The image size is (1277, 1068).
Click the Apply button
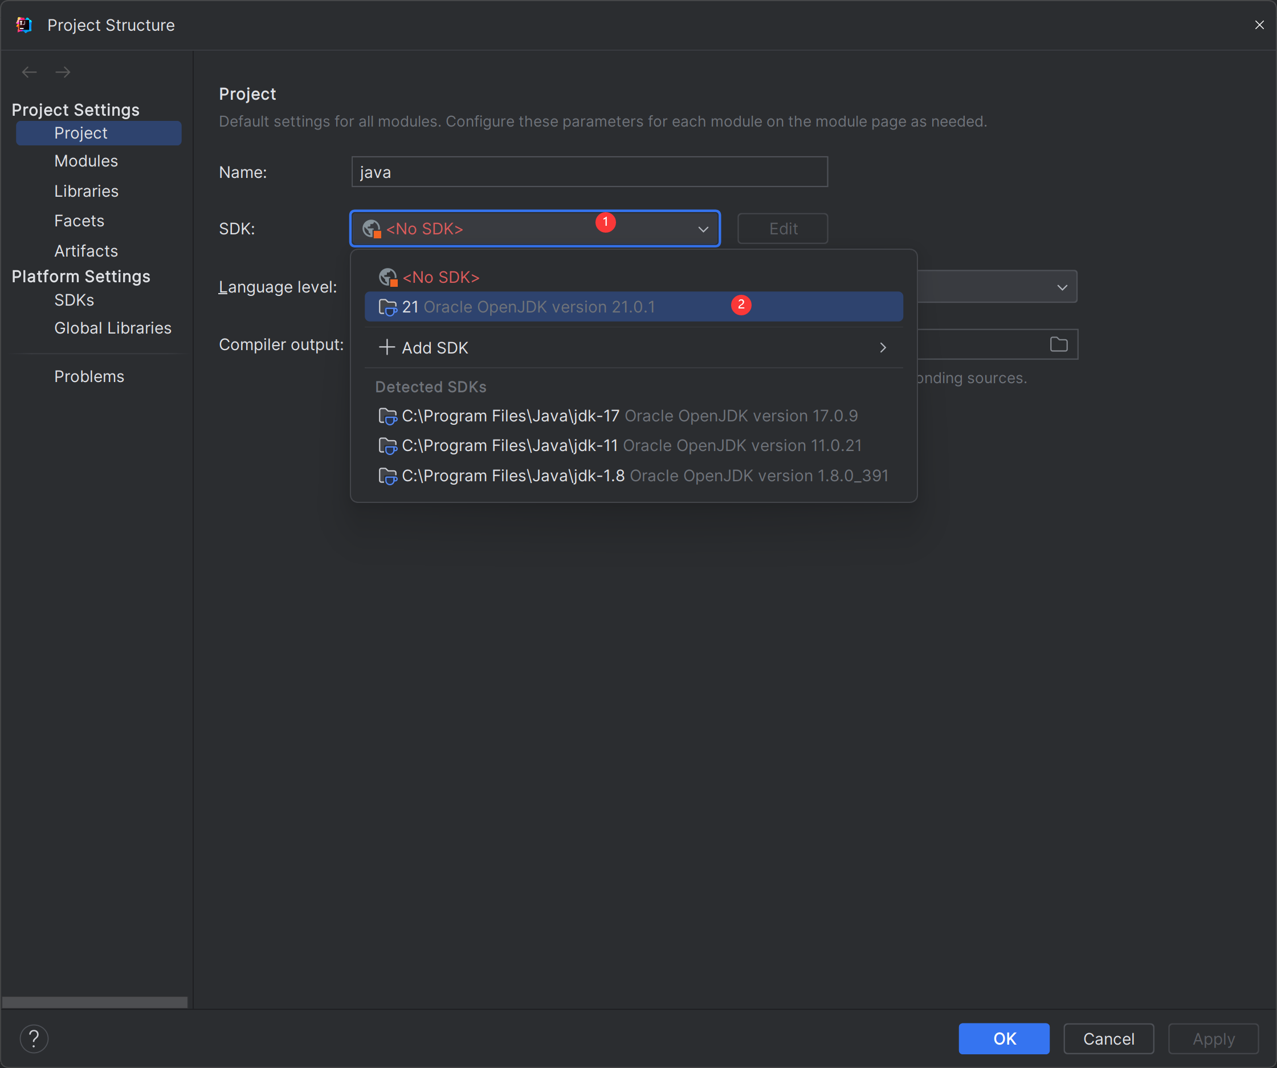tap(1213, 1038)
